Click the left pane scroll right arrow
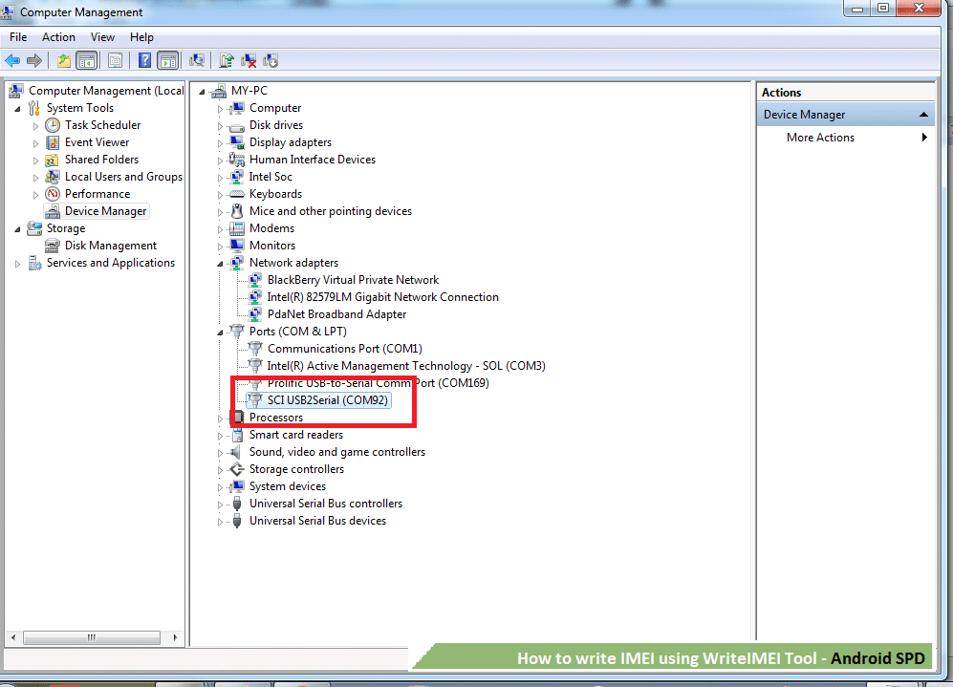Screen dimensions: 953x687 pyautogui.click(x=175, y=638)
